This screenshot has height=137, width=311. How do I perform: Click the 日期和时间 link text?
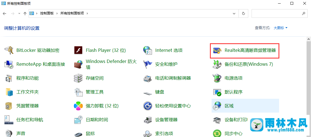(x=97, y=120)
